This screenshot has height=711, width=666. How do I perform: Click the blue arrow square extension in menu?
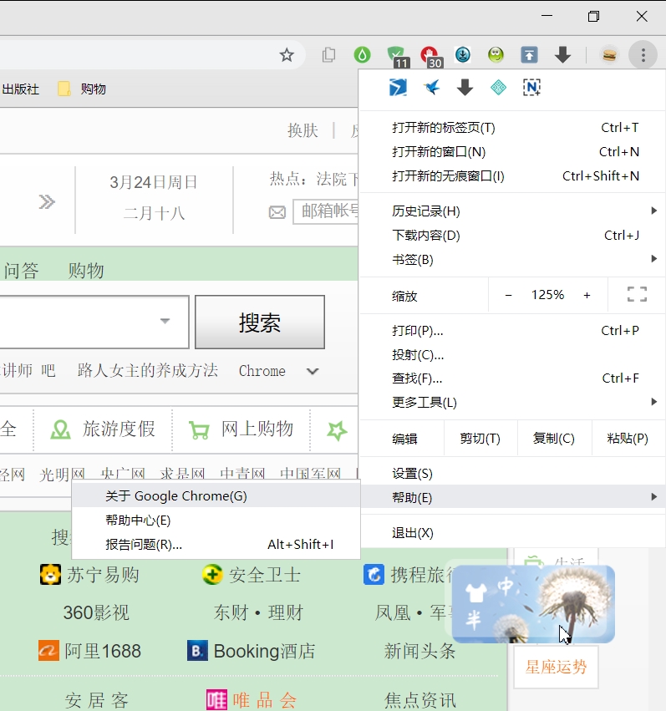(x=398, y=87)
